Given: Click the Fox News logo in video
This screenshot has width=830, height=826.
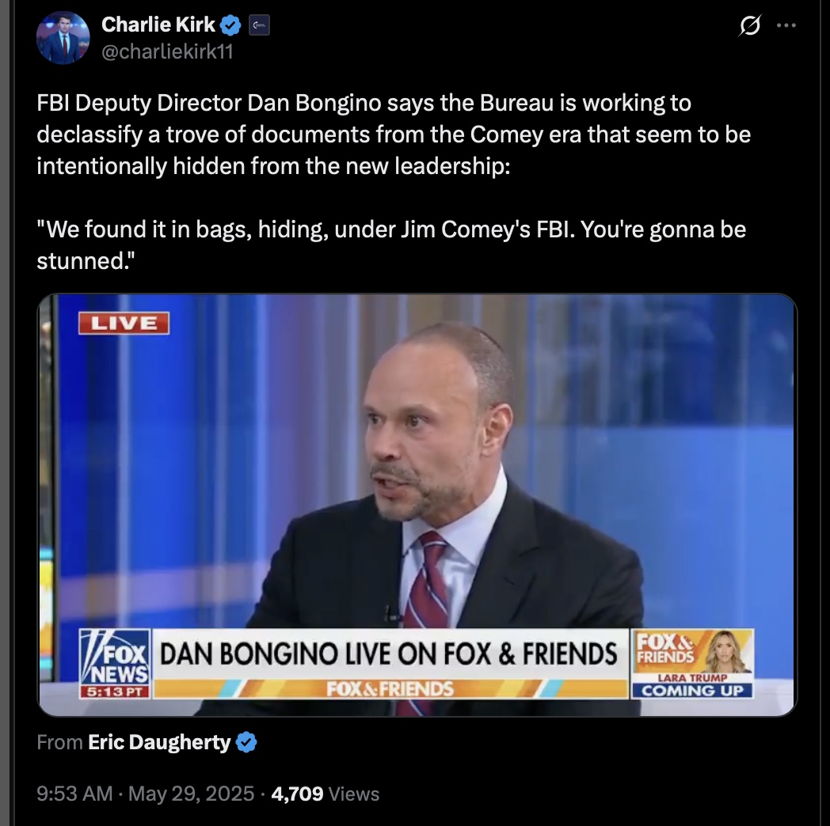Looking at the screenshot, I should click(115, 657).
